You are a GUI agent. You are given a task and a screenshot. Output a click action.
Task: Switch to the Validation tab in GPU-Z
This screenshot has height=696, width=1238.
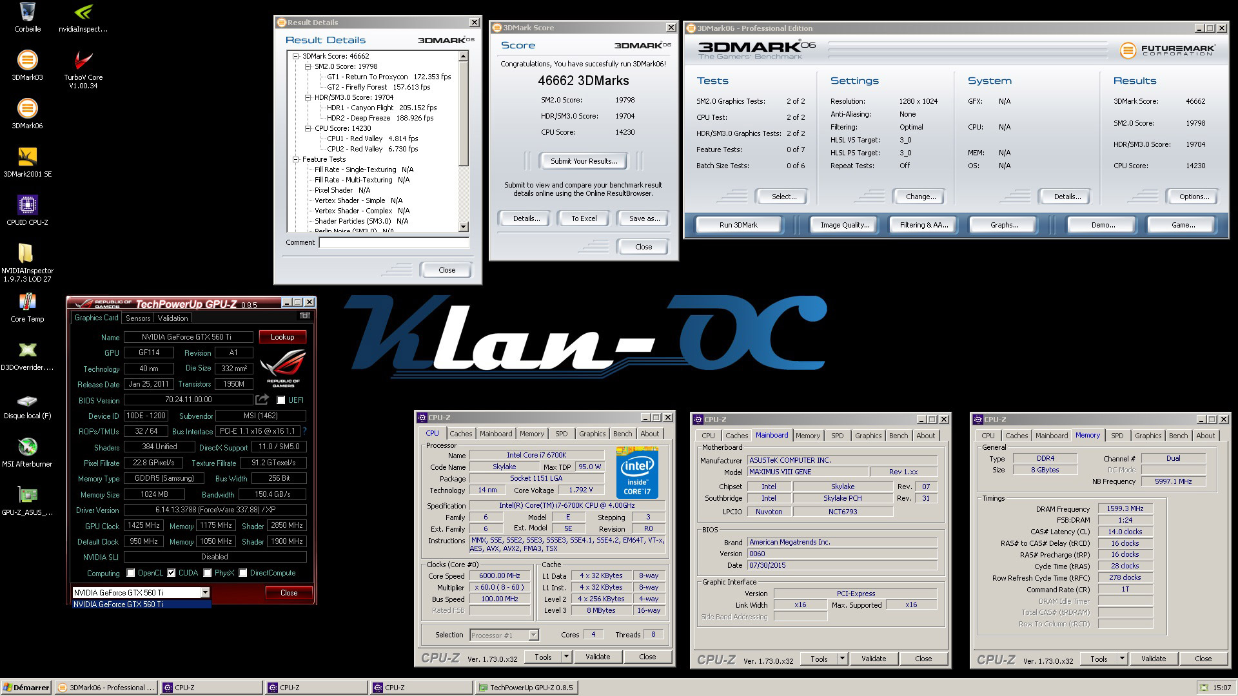coord(173,318)
